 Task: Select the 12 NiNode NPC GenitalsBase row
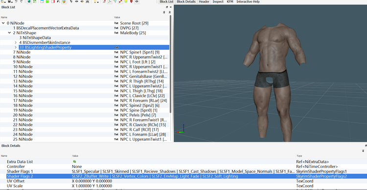coord(85,76)
